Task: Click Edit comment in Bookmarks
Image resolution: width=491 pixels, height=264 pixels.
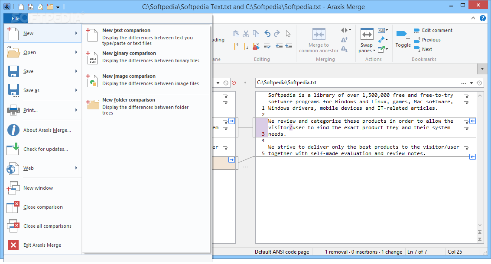Action: click(433, 30)
